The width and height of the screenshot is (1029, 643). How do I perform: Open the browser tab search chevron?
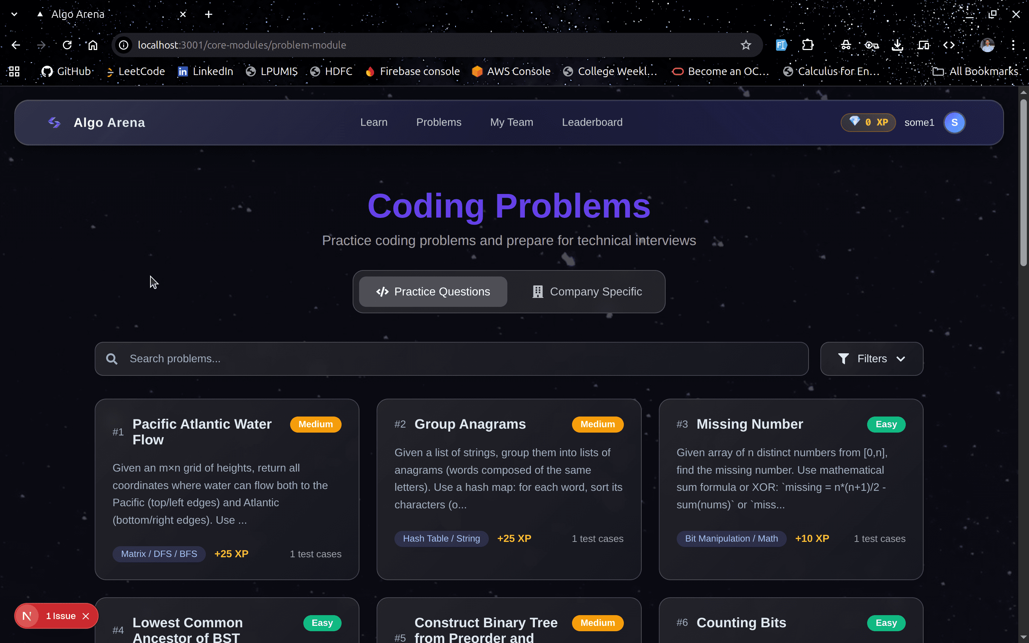click(14, 14)
